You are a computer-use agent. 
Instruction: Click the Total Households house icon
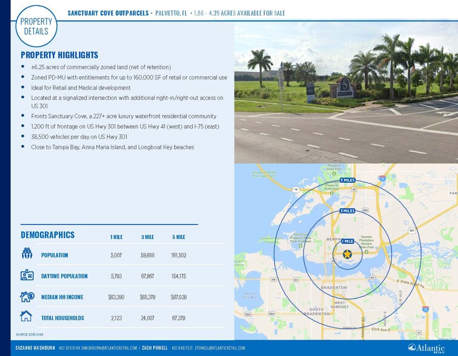click(x=27, y=317)
